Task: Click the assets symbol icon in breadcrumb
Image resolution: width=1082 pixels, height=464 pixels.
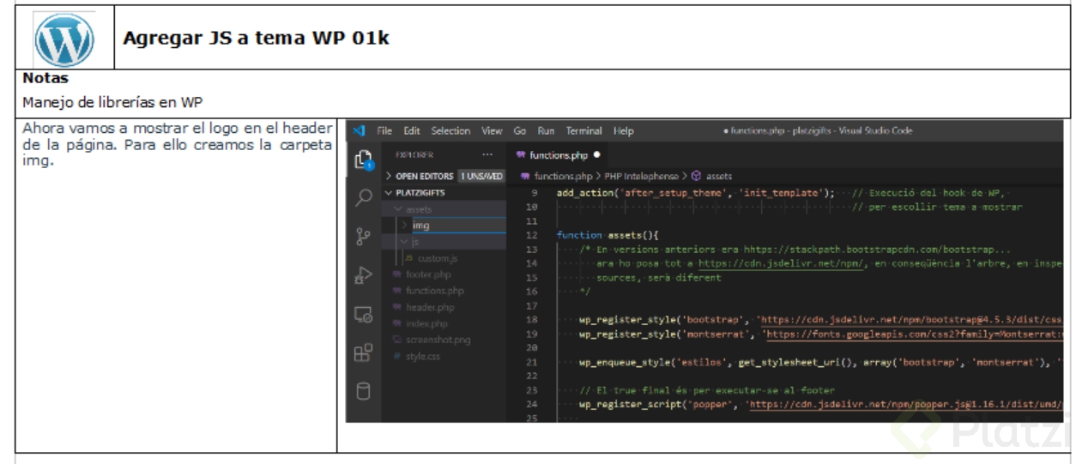Action: click(x=696, y=176)
